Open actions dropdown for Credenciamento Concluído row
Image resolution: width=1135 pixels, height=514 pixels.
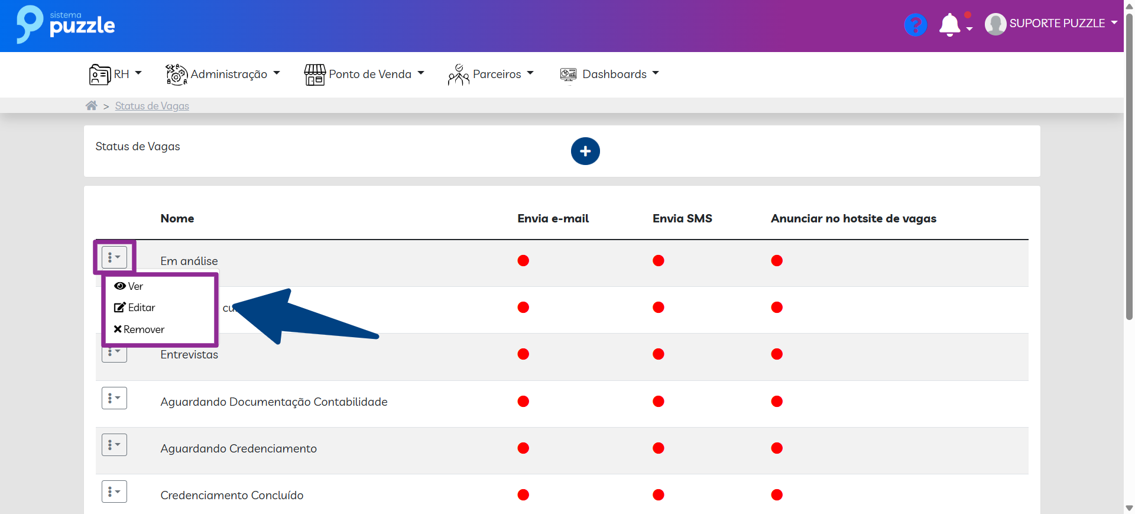pos(114,492)
